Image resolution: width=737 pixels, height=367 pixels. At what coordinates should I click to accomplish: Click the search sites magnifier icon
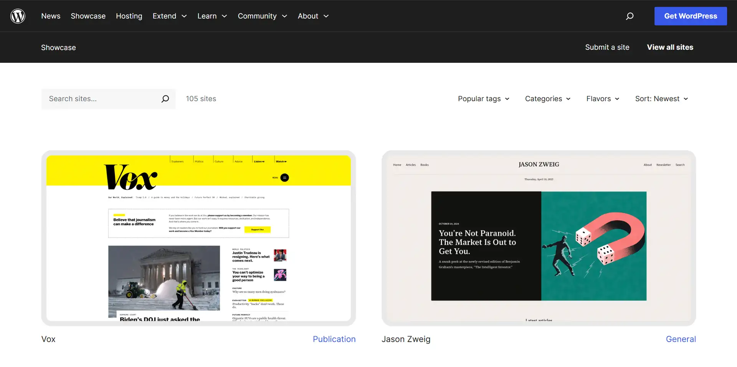tap(165, 99)
